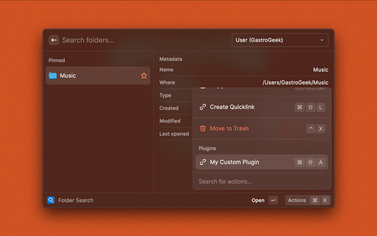Select the Music folder in Pinned list
The width and height of the screenshot is (377, 236).
pyautogui.click(x=94, y=76)
